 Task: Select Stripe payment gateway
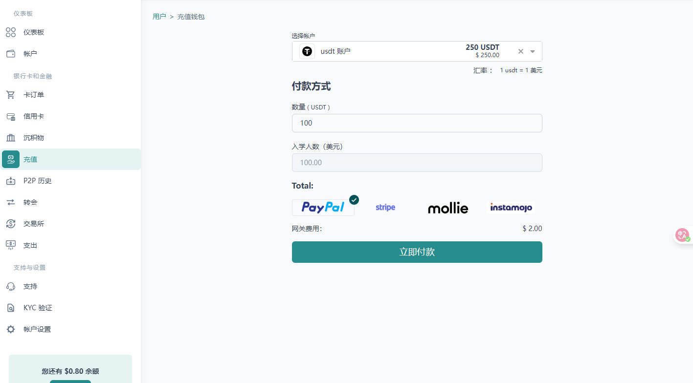click(385, 208)
